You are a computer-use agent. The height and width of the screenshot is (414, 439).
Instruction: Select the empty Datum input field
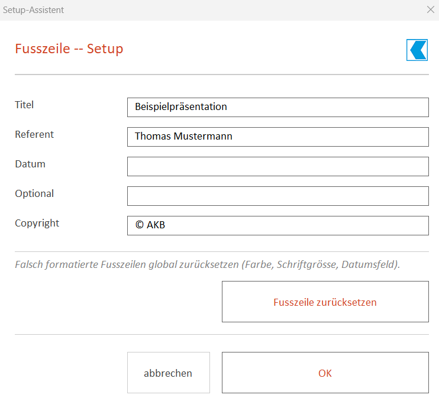point(277,167)
